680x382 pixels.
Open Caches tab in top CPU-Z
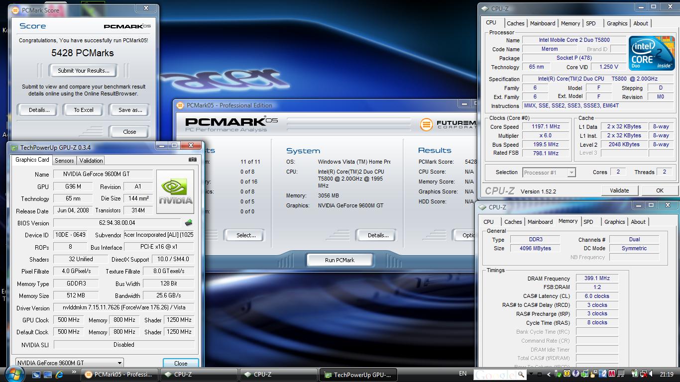tap(516, 23)
